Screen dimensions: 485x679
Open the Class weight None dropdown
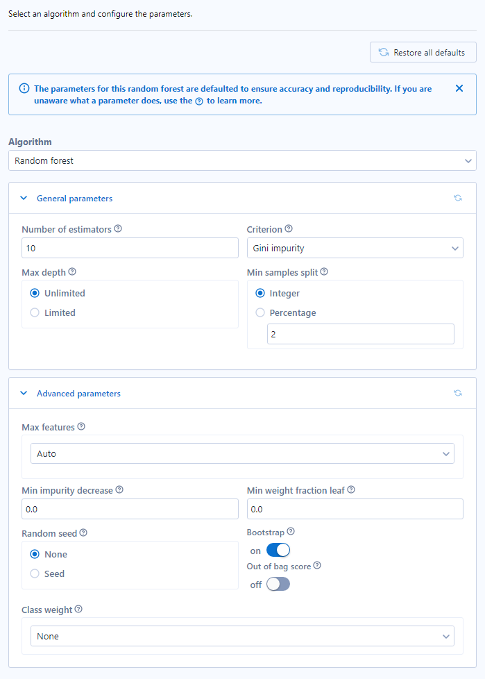tap(242, 636)
